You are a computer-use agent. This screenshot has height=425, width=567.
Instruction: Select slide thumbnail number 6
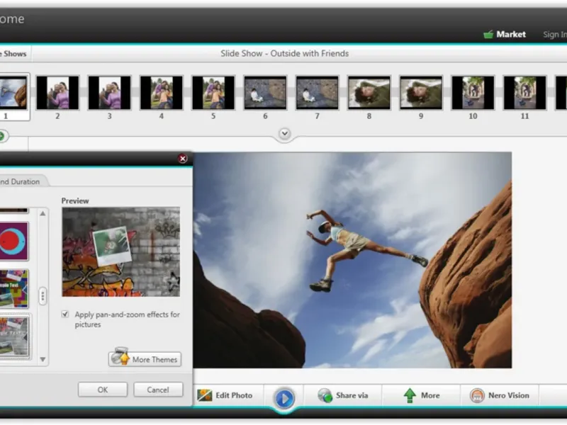coord(265,93)
